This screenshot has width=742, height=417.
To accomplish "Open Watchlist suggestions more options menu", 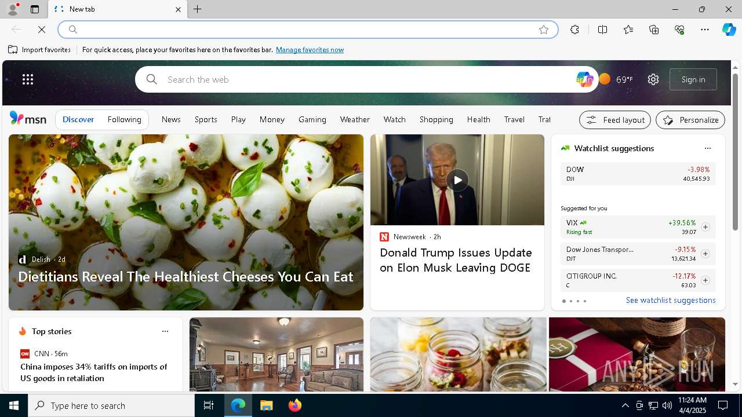I will tap(707, 148).
